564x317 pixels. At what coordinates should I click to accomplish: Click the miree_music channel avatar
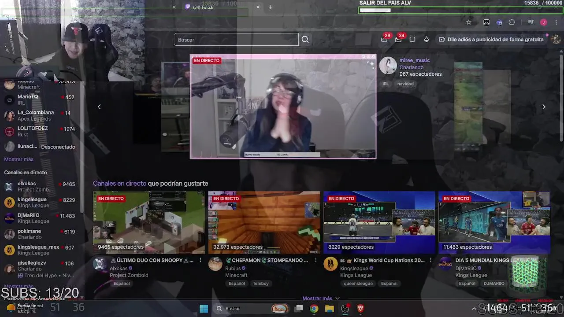tap(388, 66)
